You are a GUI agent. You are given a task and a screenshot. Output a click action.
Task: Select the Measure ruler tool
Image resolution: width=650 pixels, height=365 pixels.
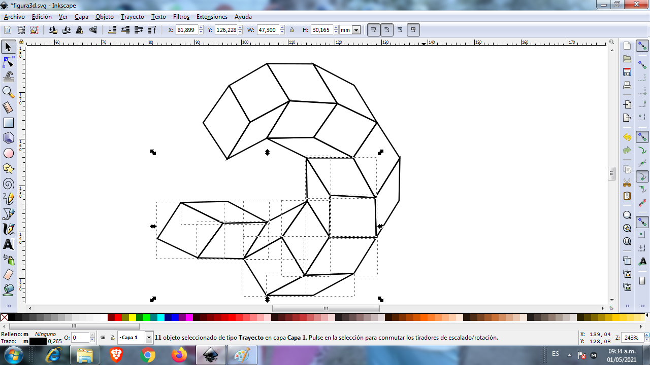pyautogui.click(x=8, y=107)
